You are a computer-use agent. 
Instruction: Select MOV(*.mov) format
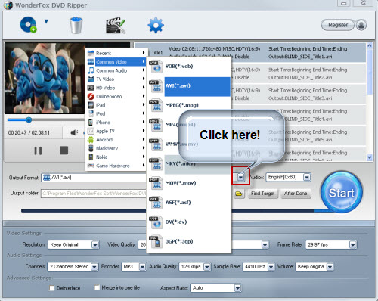pos(189,183)
